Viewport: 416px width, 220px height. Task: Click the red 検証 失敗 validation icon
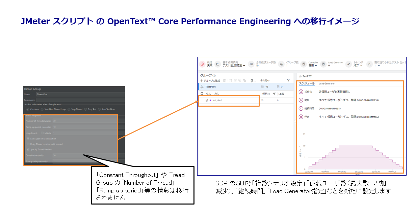click(x=202, y=64)
